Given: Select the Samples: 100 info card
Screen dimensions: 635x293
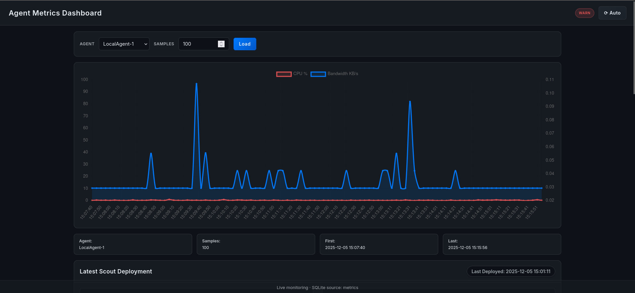Looking at the screenshot, I should point(256,244).
